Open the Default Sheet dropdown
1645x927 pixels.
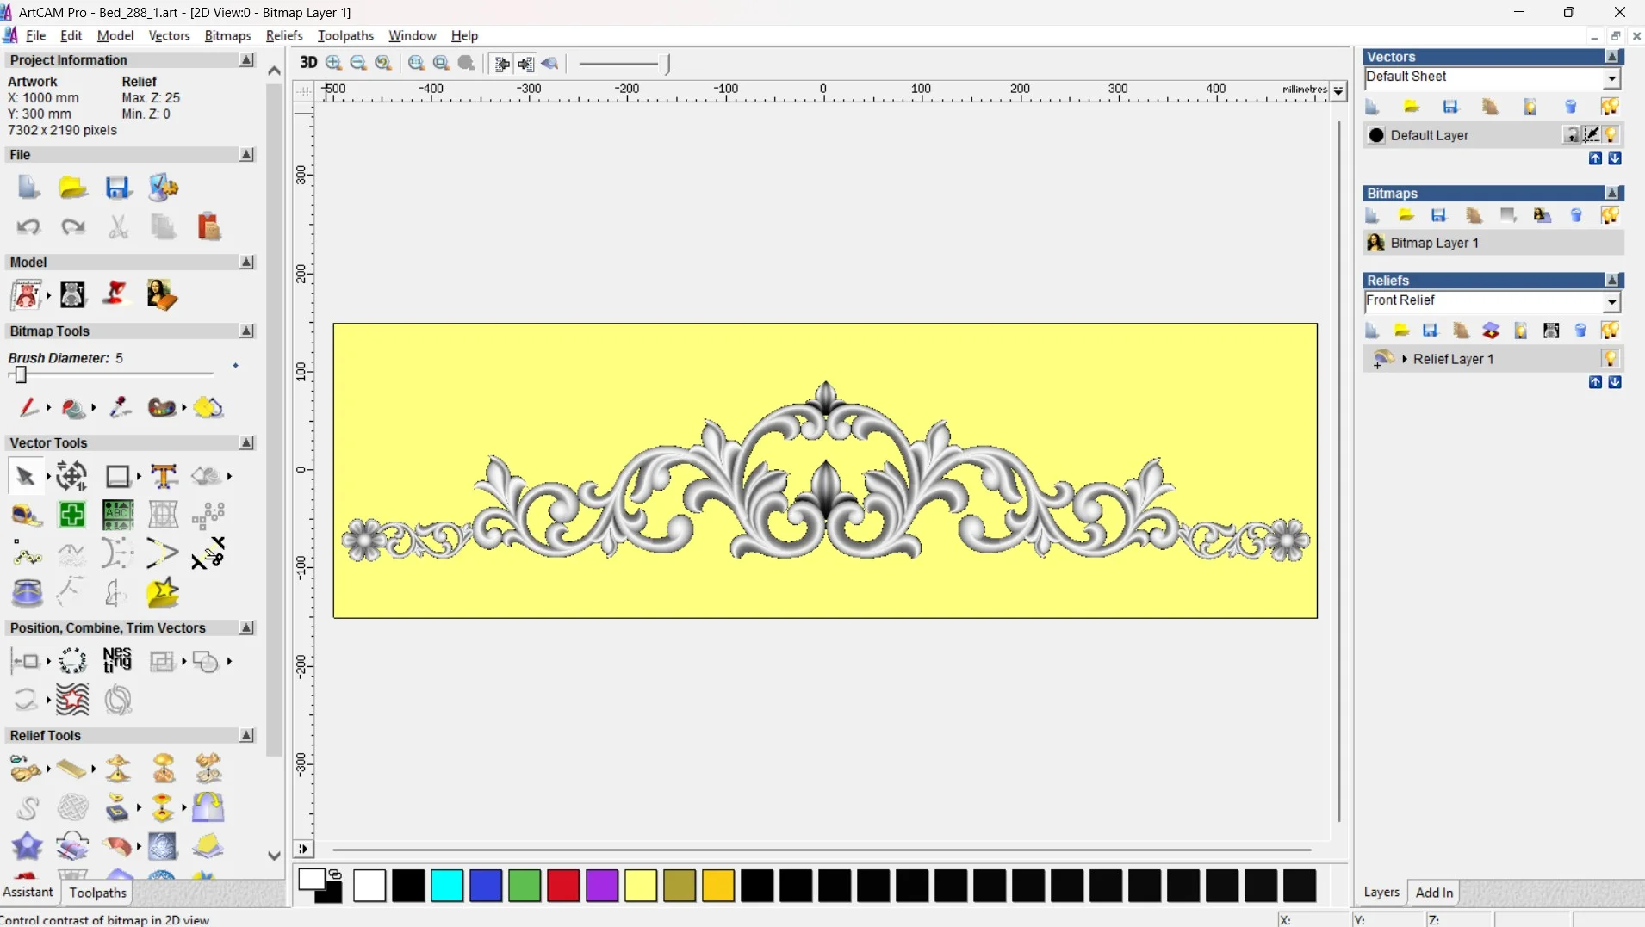pos(1611,78)
